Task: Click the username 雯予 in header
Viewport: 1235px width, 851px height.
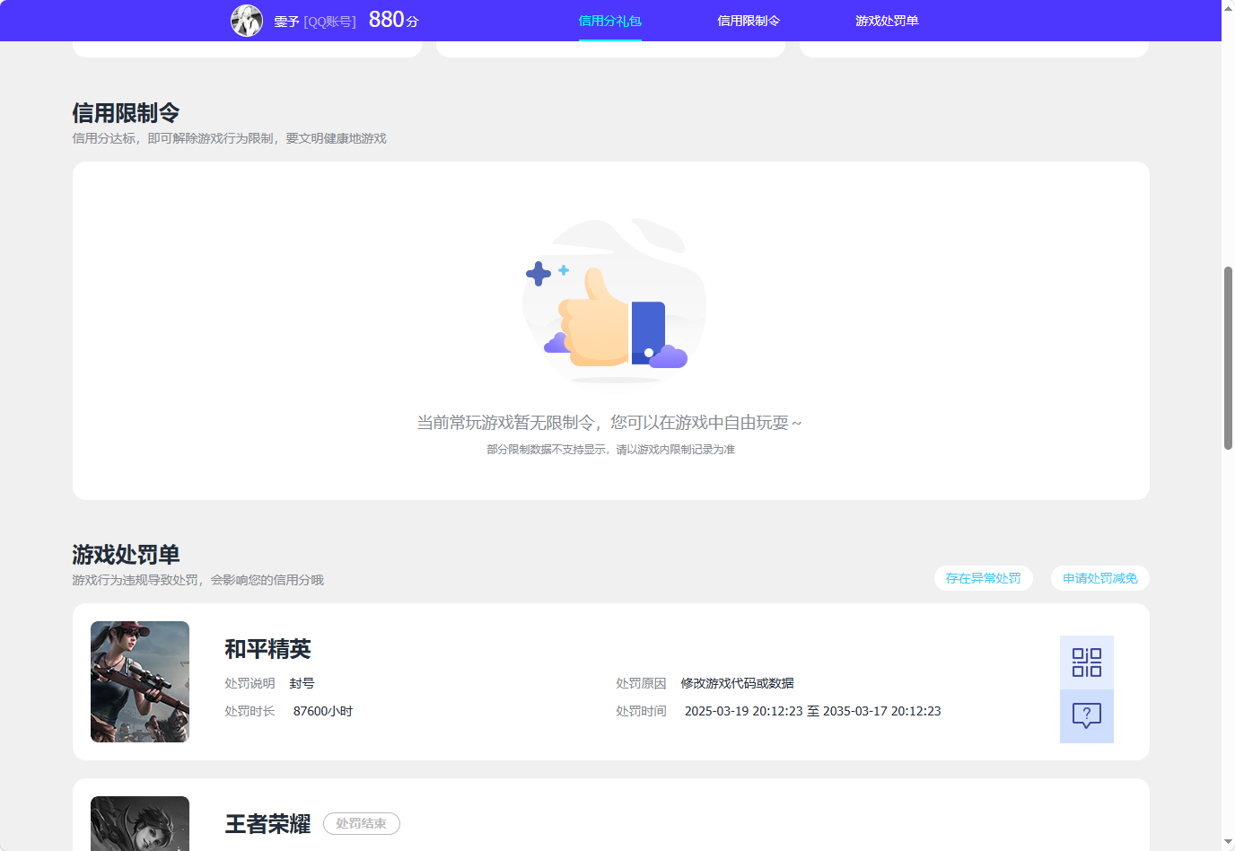Action: coord(286,22)
